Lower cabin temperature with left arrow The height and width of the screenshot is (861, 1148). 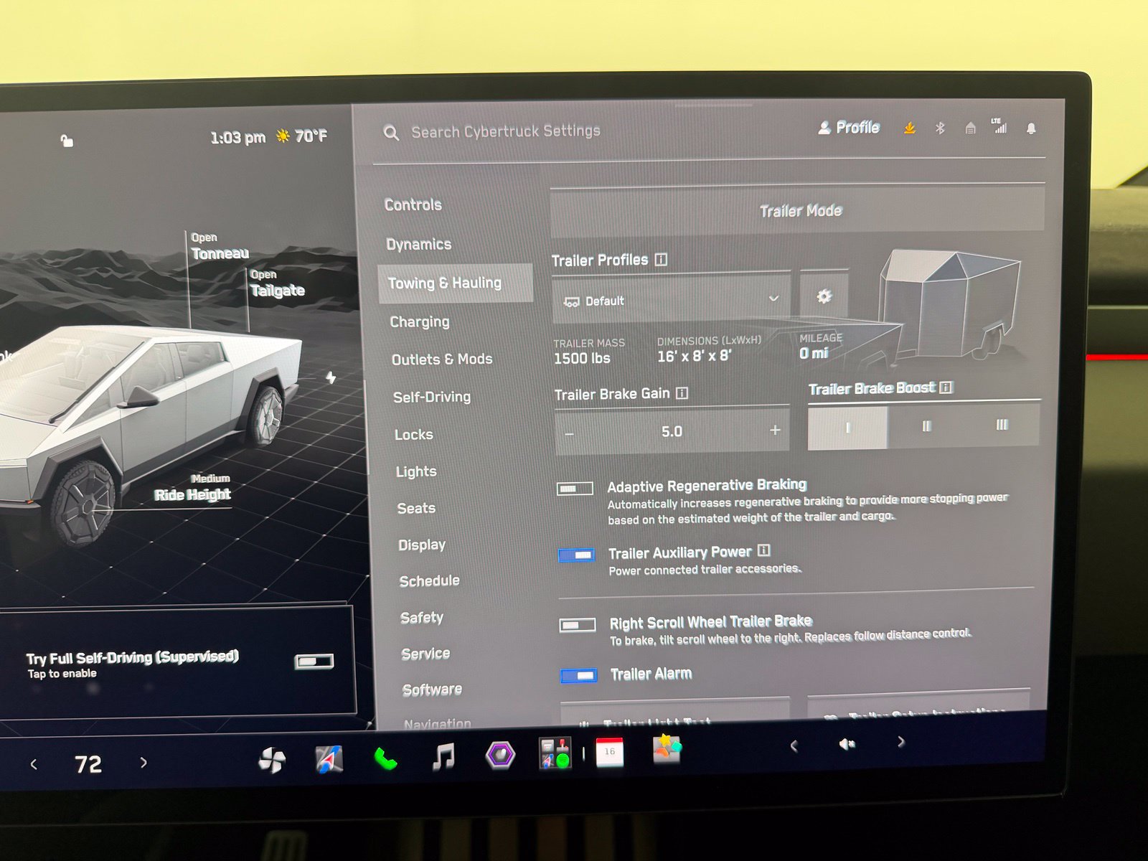click(34, 765)
